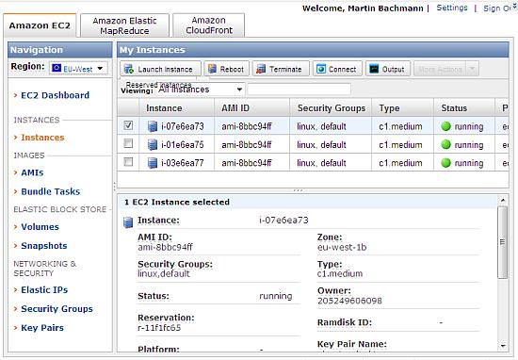Open Security Groups in navigation panel
Image resolution: width=518 pixels, height=360 pixels.
[x=57, y=309]
